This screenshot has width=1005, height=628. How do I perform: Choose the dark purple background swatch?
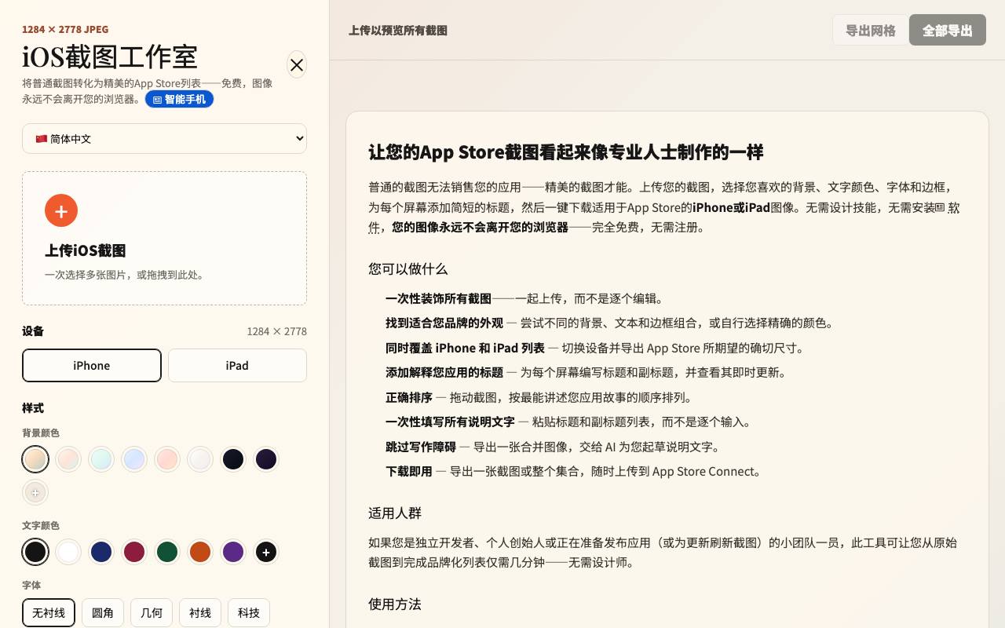click(x=266, y=459)
